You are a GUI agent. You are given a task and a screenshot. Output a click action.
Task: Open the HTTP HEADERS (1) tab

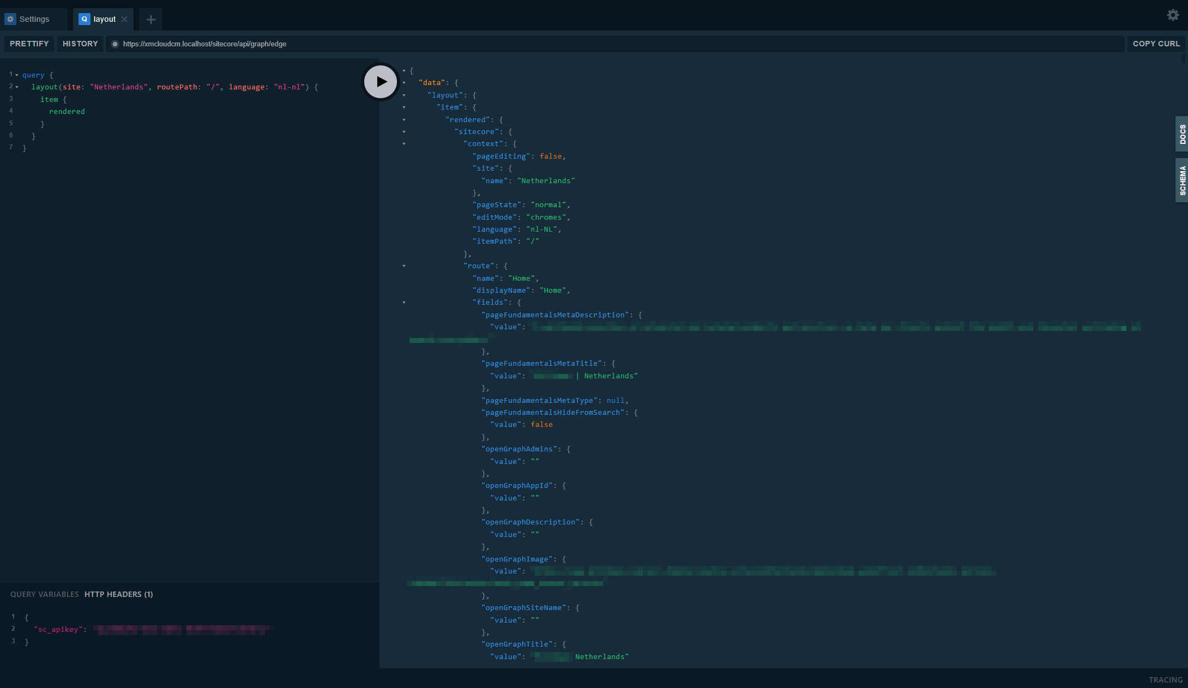tap(119, 594)
